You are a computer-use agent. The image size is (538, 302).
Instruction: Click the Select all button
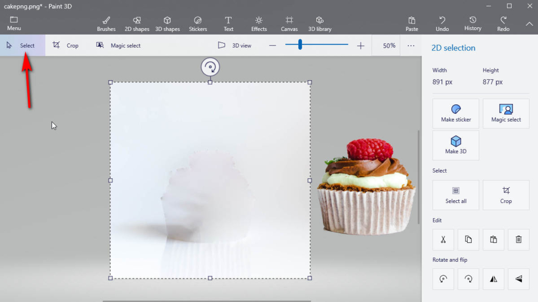pos(456,195)
